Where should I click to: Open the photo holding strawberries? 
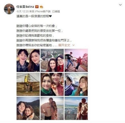(x=52, y=84)
